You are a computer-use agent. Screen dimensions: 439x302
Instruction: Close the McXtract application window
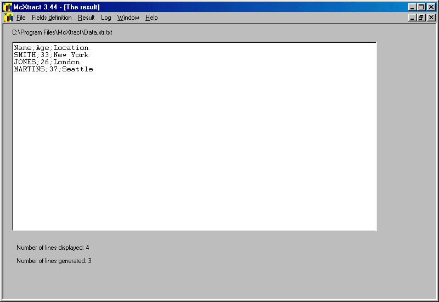pyautogui.click(x=431, y=7)
